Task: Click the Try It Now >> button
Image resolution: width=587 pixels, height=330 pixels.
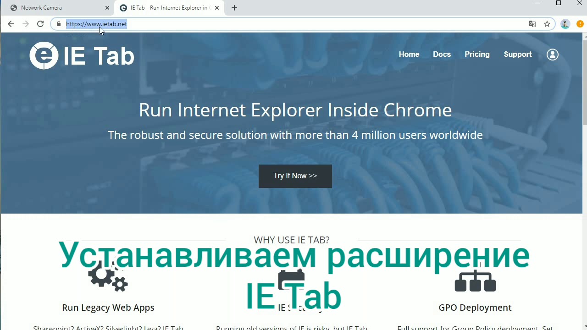Action: 295,176
